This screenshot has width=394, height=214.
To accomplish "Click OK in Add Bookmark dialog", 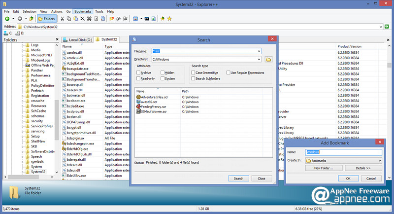I will 348,178.
